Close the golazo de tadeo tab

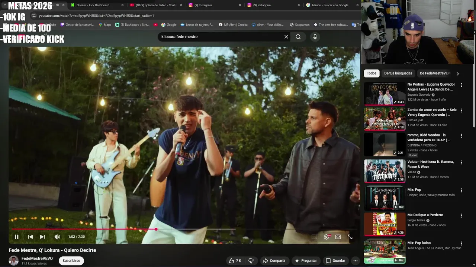pos(181,5)
